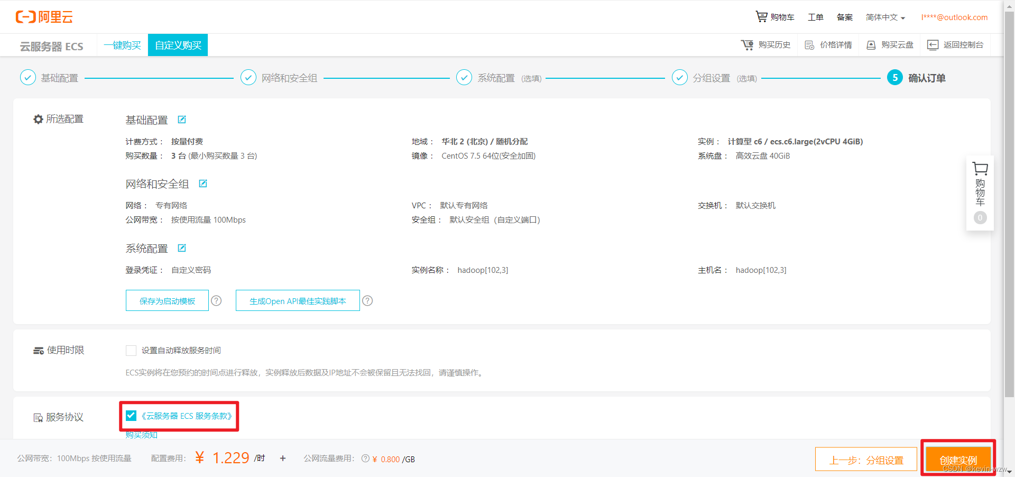This screenshot has width=1015, height=477.
Task: Open the 购买须知 link
Action: tap(142, 435)
